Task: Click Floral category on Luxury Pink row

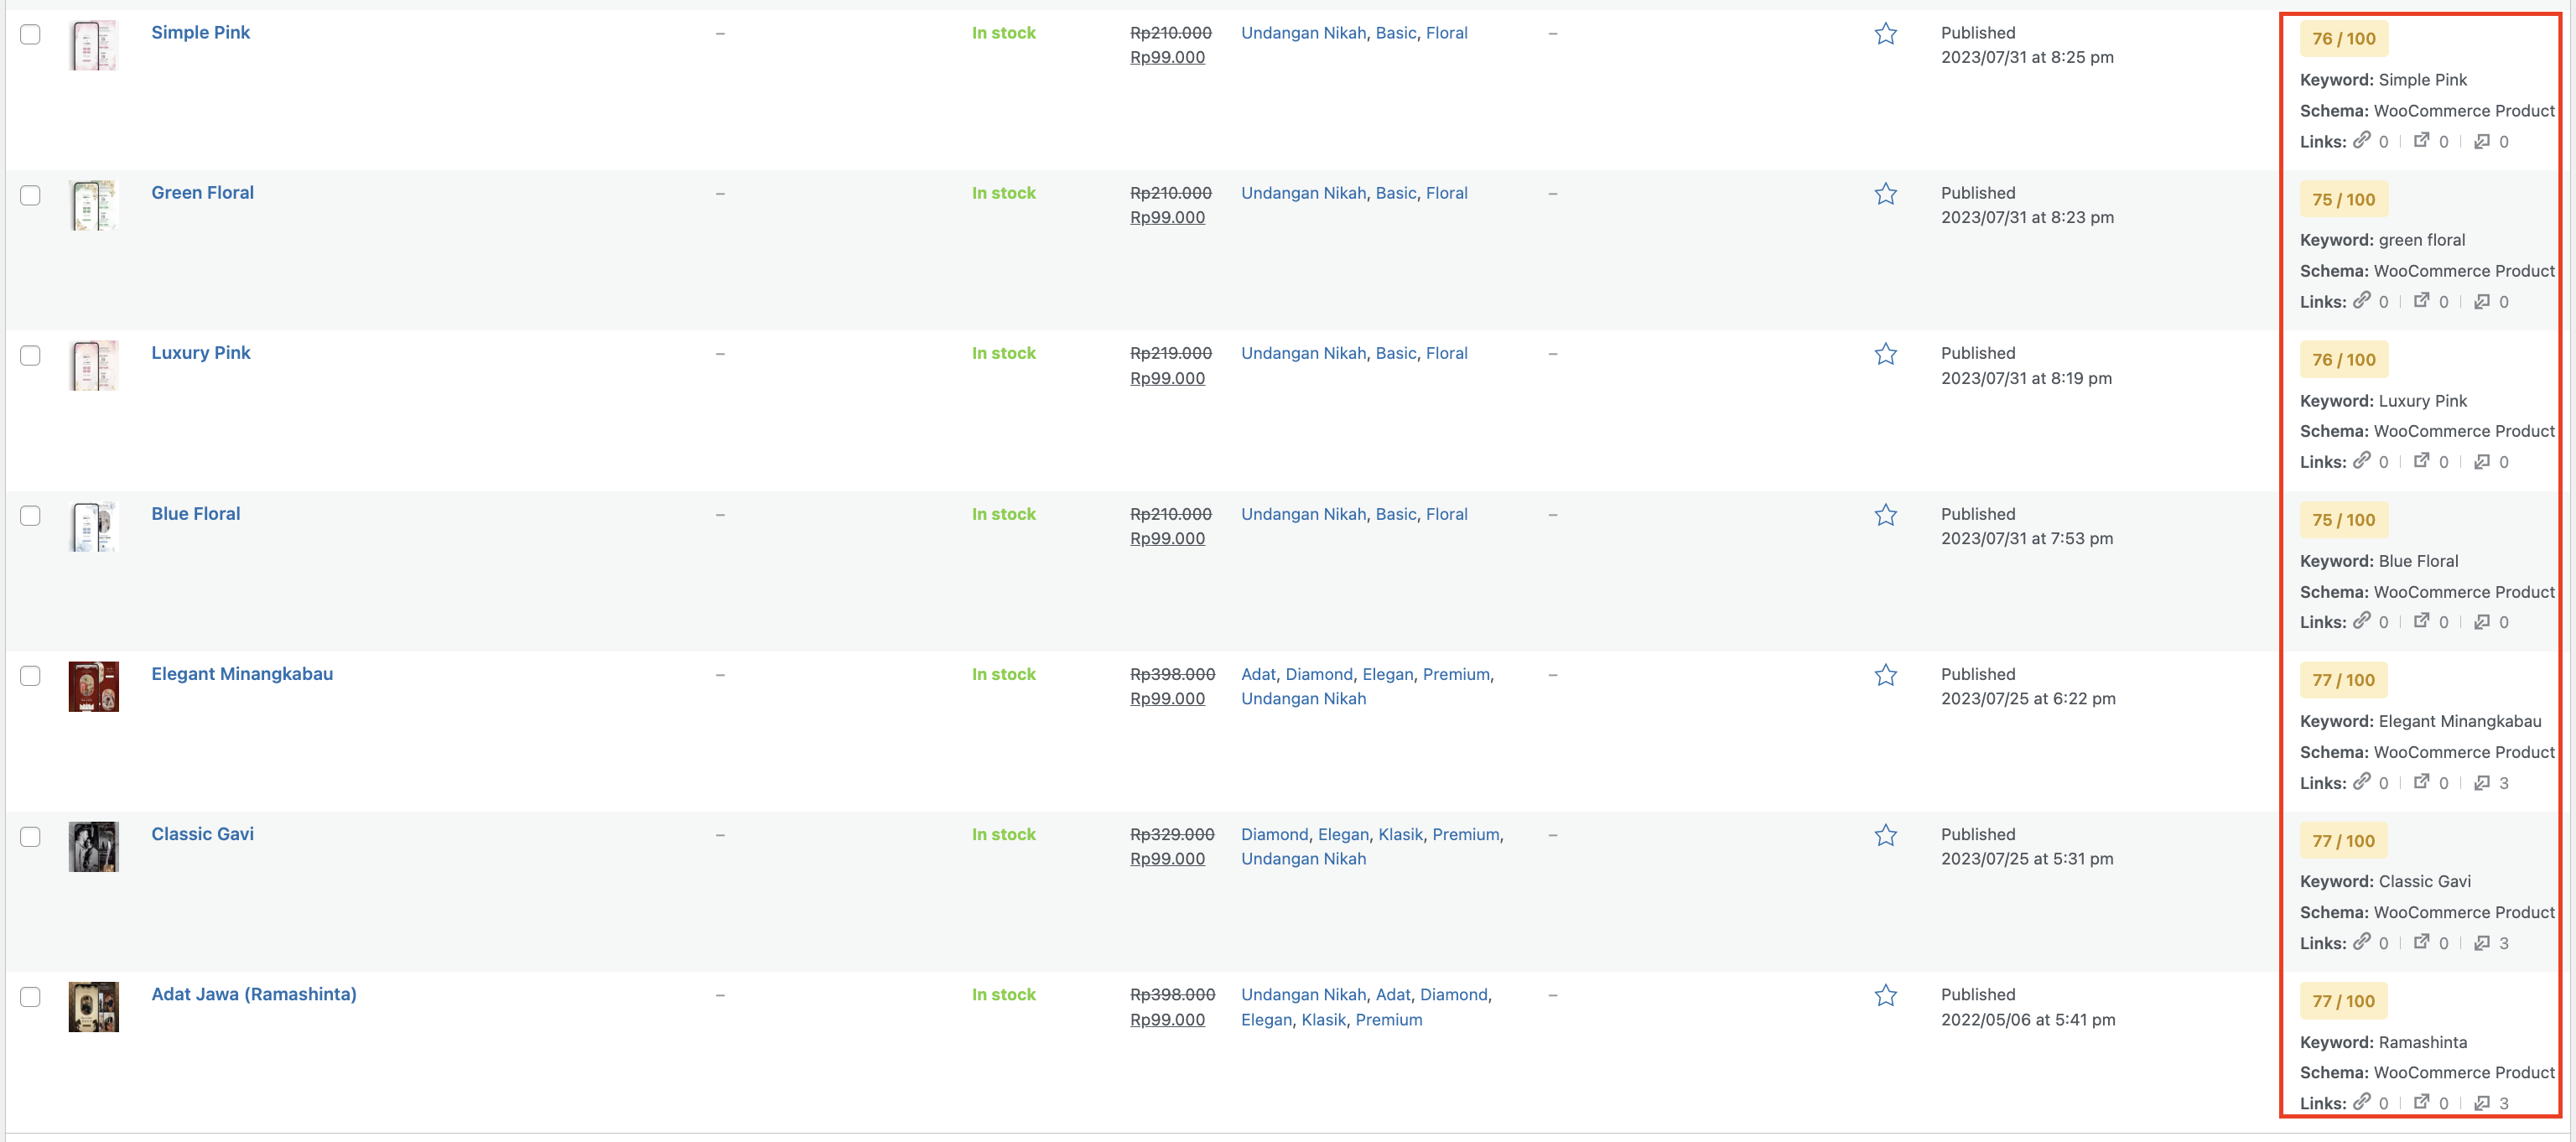Action: tap(1446, 353)
